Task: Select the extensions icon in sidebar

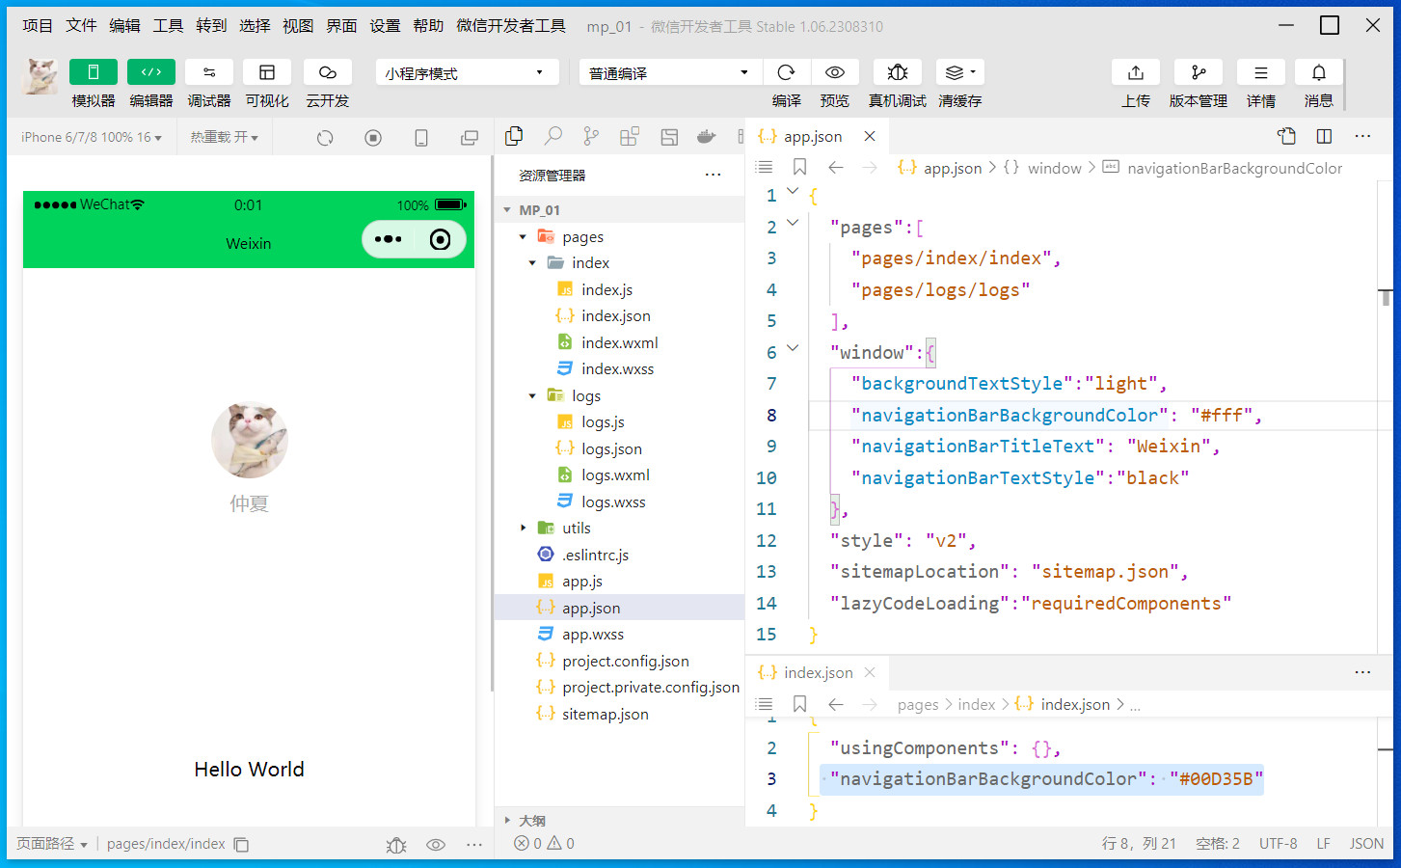Action: pos(630,137)
